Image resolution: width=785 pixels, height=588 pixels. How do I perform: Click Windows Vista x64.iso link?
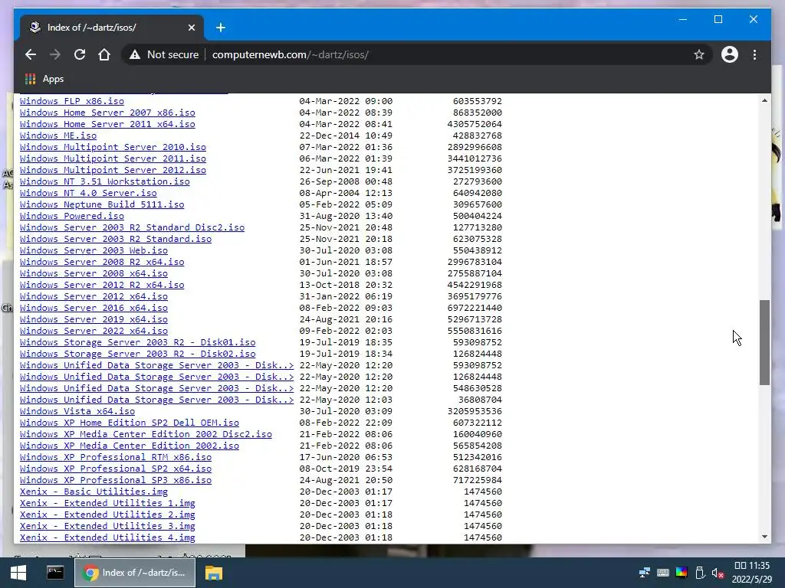(x=77, y=411)
